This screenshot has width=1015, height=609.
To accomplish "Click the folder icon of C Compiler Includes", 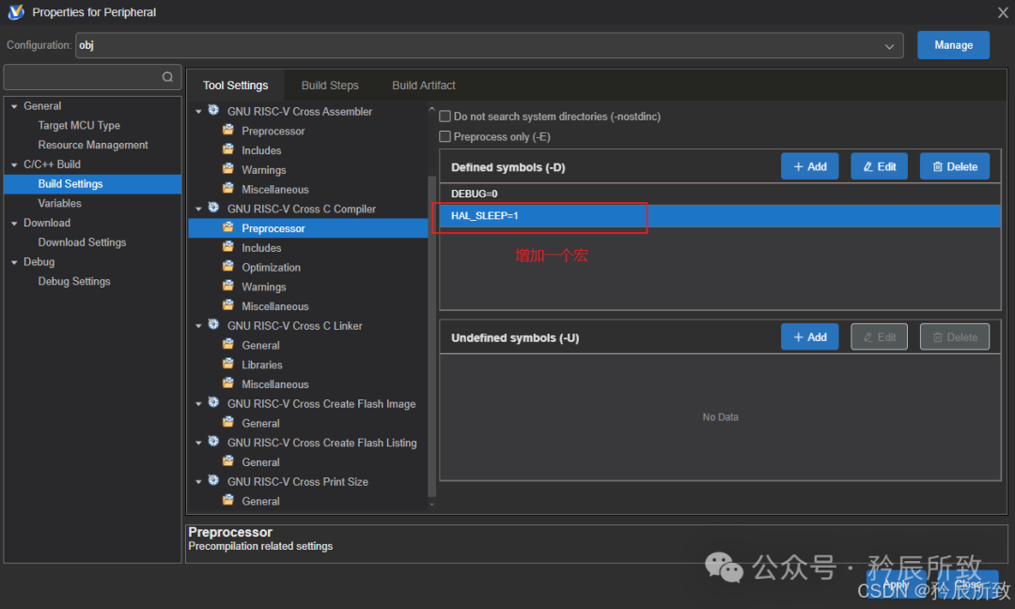I will pos(227,247).
